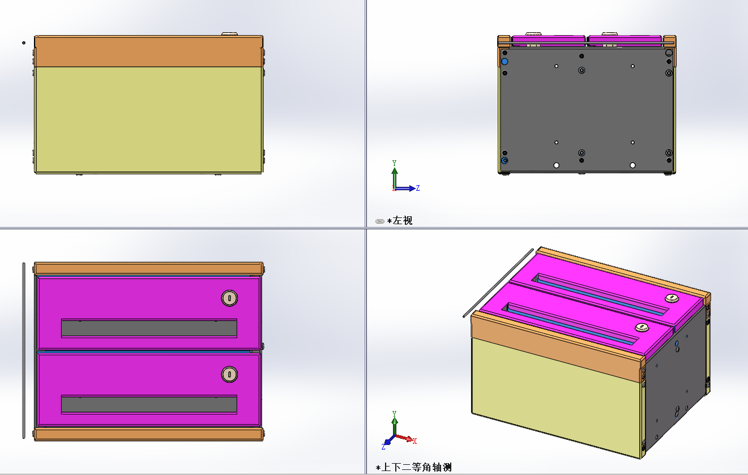This screenshot has width=748, height=475.
Task: Pick lower lock cylinder in the top-down view
Action: [229, 374]
